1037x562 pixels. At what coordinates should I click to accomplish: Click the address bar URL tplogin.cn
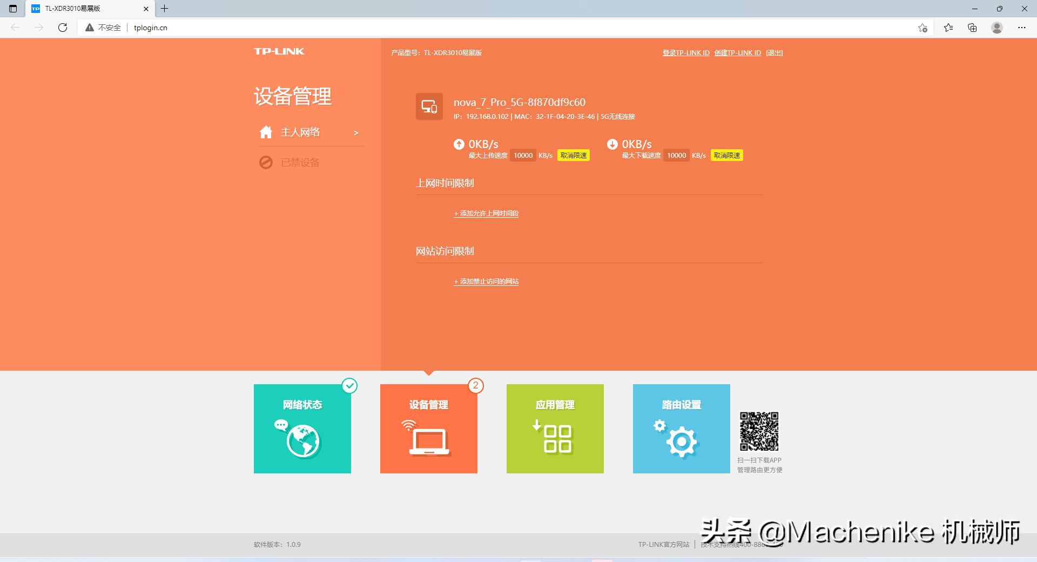(151, 28)
